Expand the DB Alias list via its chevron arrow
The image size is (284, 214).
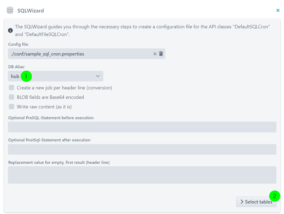point(98,76)
